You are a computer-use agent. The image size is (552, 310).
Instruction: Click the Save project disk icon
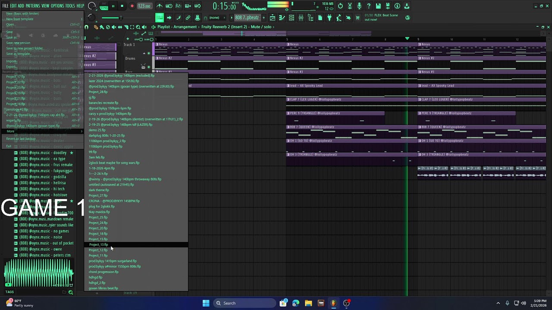tap(378, 6)
